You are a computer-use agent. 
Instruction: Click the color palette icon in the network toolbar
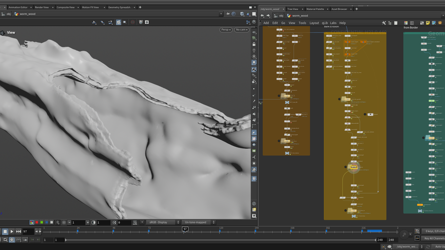pos(406,23)
